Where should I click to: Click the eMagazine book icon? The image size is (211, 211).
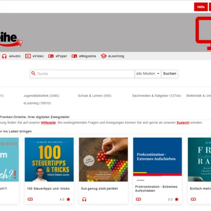[74, 56]
